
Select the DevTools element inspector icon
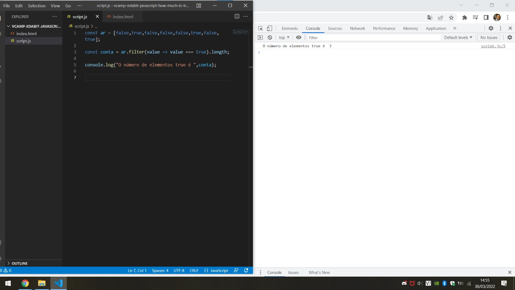coord(260,28)
